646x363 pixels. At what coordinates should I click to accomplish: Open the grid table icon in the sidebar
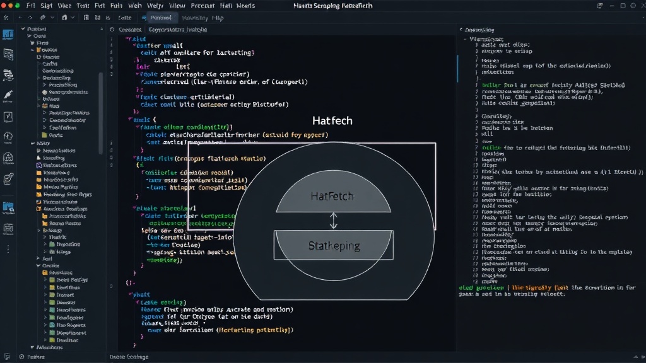[x=8, y=228]
